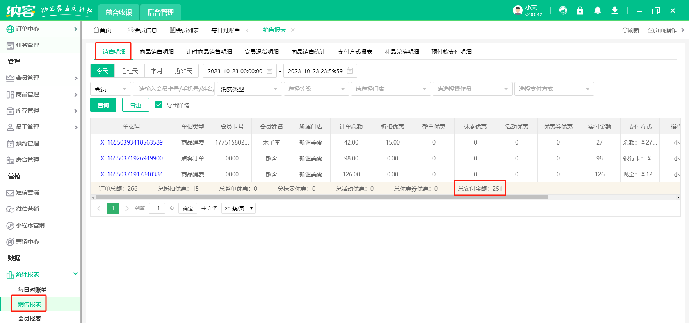Open the 商品销售明细 tab
This screenshot has width=689, height=323.
[157, 52]
